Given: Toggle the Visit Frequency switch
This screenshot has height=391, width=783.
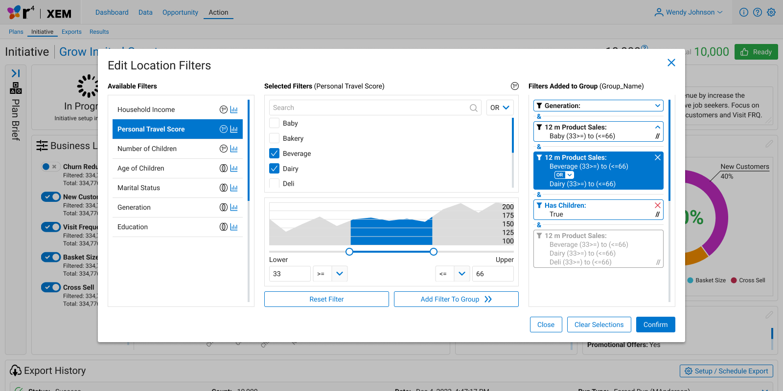Looking at the screenshot, I should [x=51, y=227].
